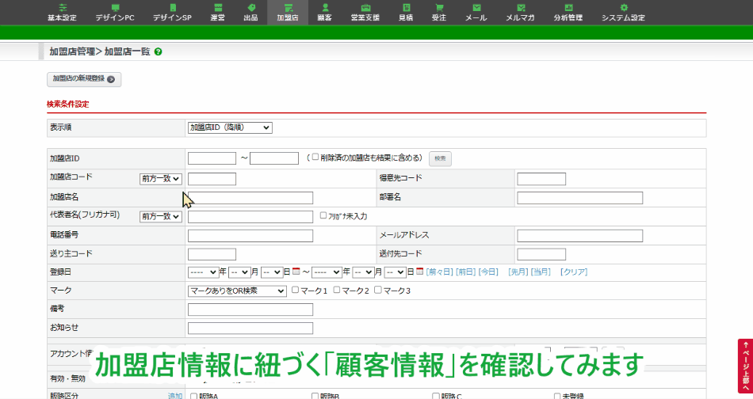
Task: Click the 加盟店の新規登録 button
Action: click(x=84, y=79)
